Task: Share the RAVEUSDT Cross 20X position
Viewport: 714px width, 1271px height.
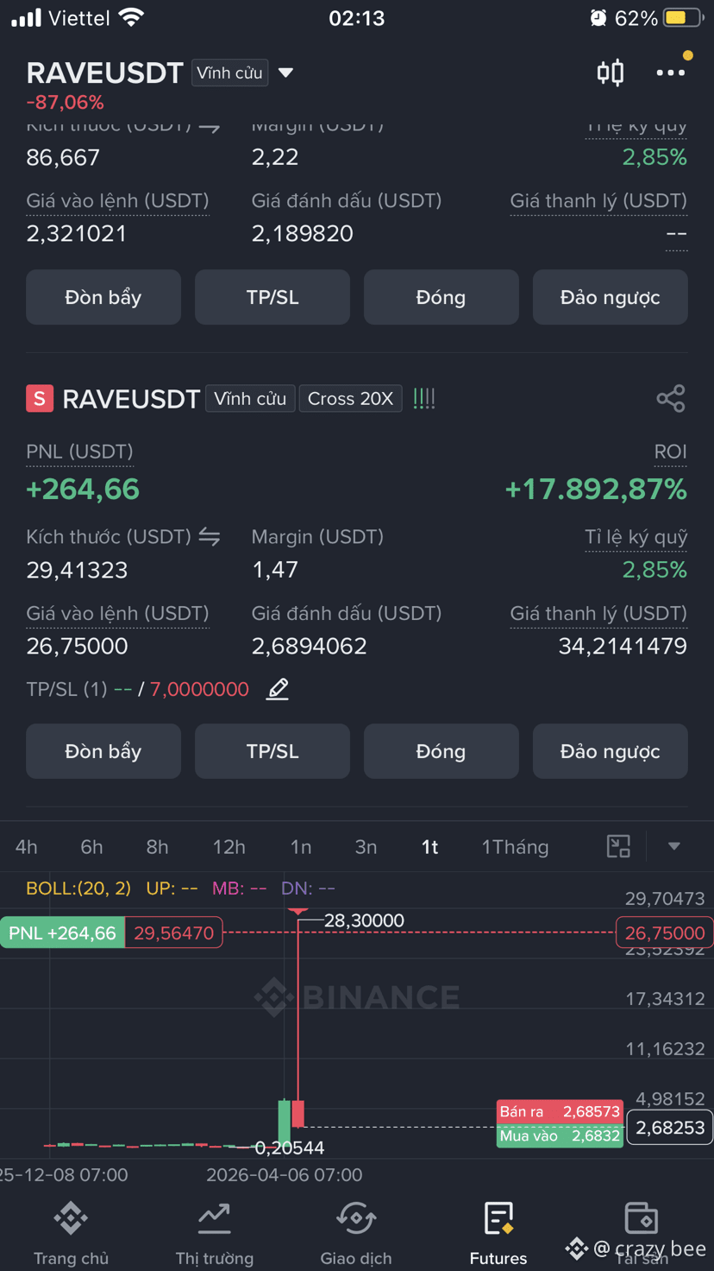Action: click(671, 398)
